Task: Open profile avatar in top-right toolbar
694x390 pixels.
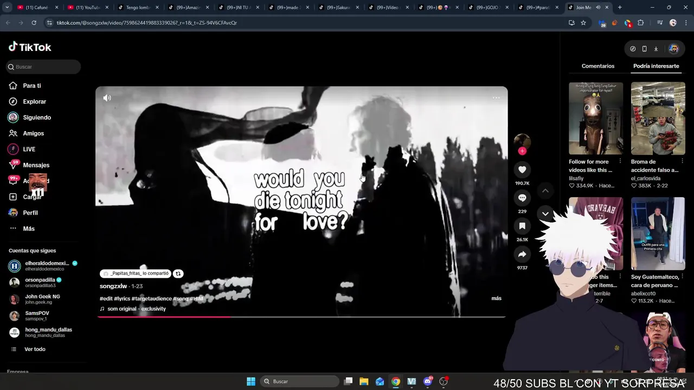Action: pos(673,49)
